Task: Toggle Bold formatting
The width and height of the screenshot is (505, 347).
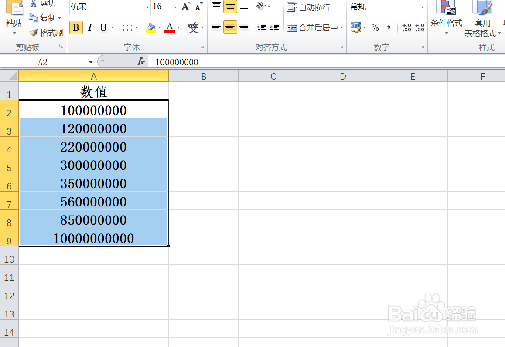Action: (x=76, y=28)
